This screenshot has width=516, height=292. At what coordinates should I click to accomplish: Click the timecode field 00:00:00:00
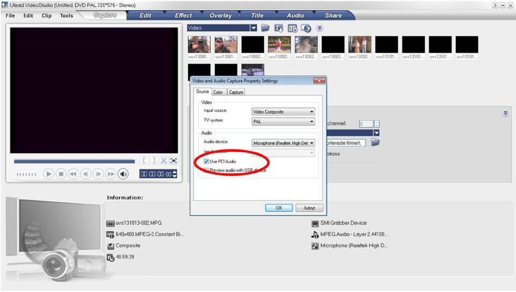[156, 174]
